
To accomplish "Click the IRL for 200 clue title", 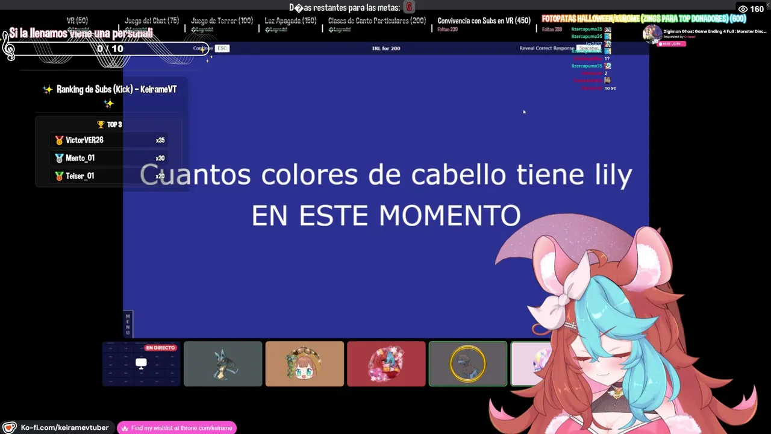I will [x=386, y=48].
